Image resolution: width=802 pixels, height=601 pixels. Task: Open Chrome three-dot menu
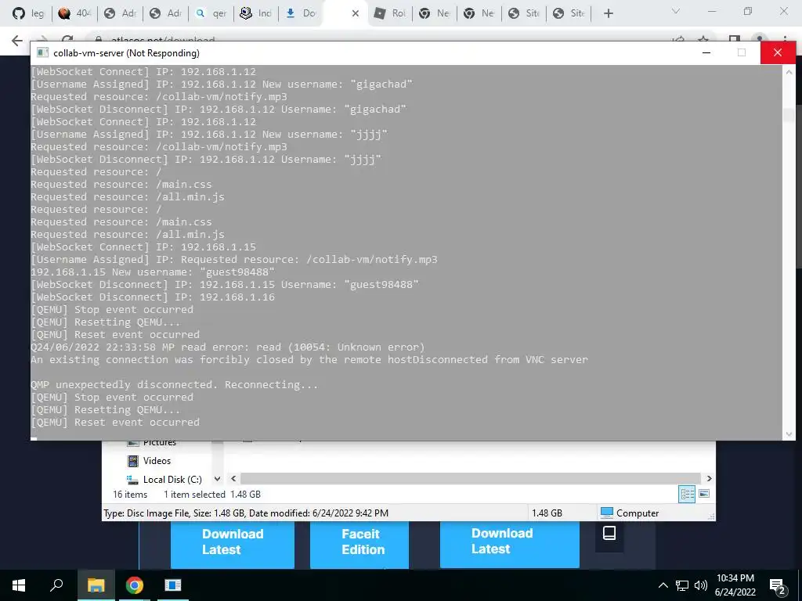click(785, 38)
